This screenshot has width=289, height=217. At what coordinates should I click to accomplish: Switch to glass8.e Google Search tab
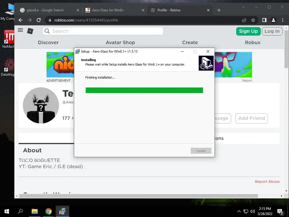tap(45, 10)
